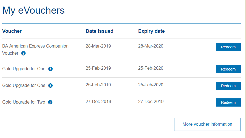This screenshot has height=138, width=246.
Task: Click the Expiry date column header
Action: tap(151, 31)
